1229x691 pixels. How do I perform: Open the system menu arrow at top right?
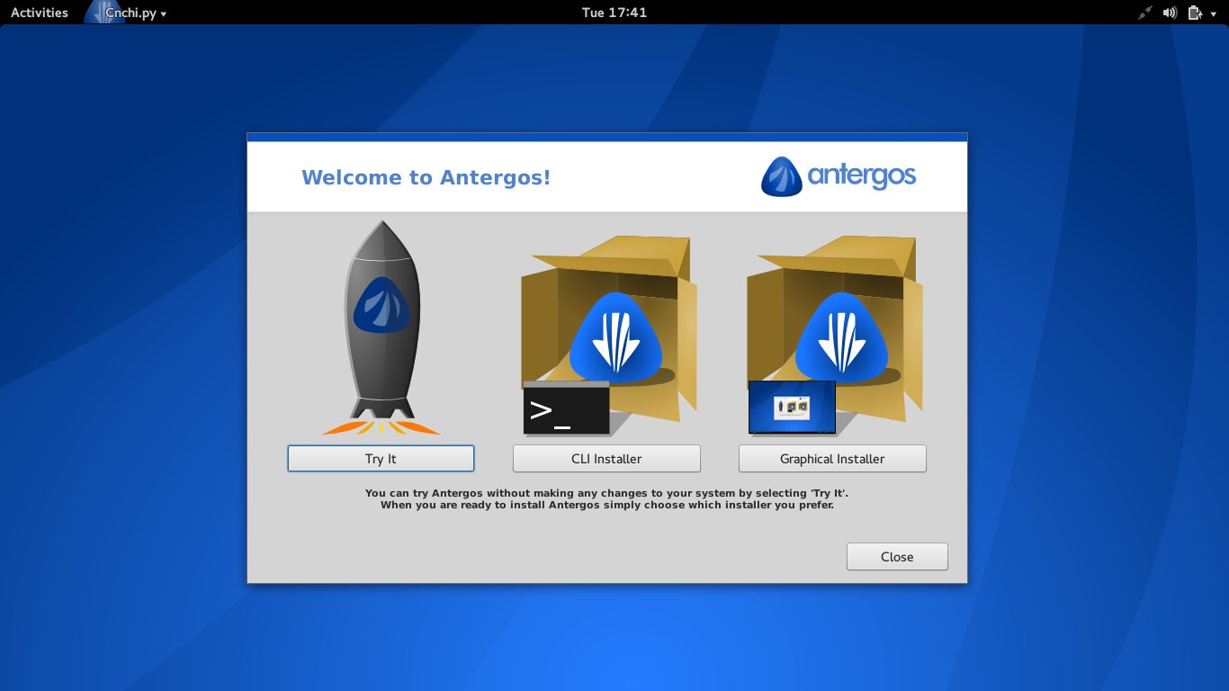(x=1213, y=13)
